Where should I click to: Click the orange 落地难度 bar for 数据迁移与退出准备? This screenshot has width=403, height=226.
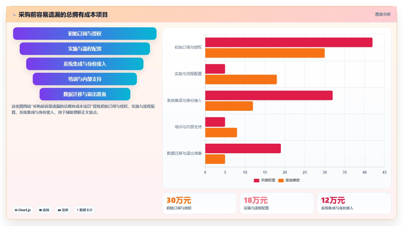click(x=215, y=159)
